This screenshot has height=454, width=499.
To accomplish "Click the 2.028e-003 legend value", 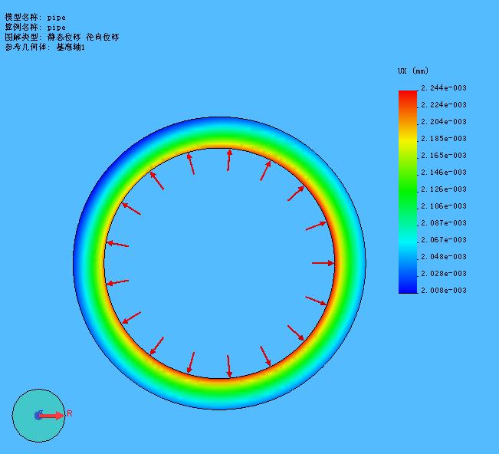I will [444, 274].
